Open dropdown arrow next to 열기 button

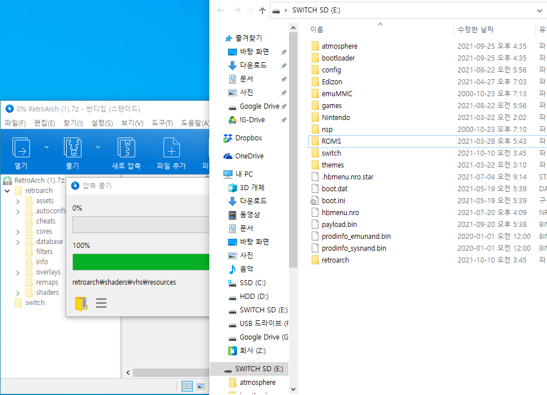tap(47, 147)
